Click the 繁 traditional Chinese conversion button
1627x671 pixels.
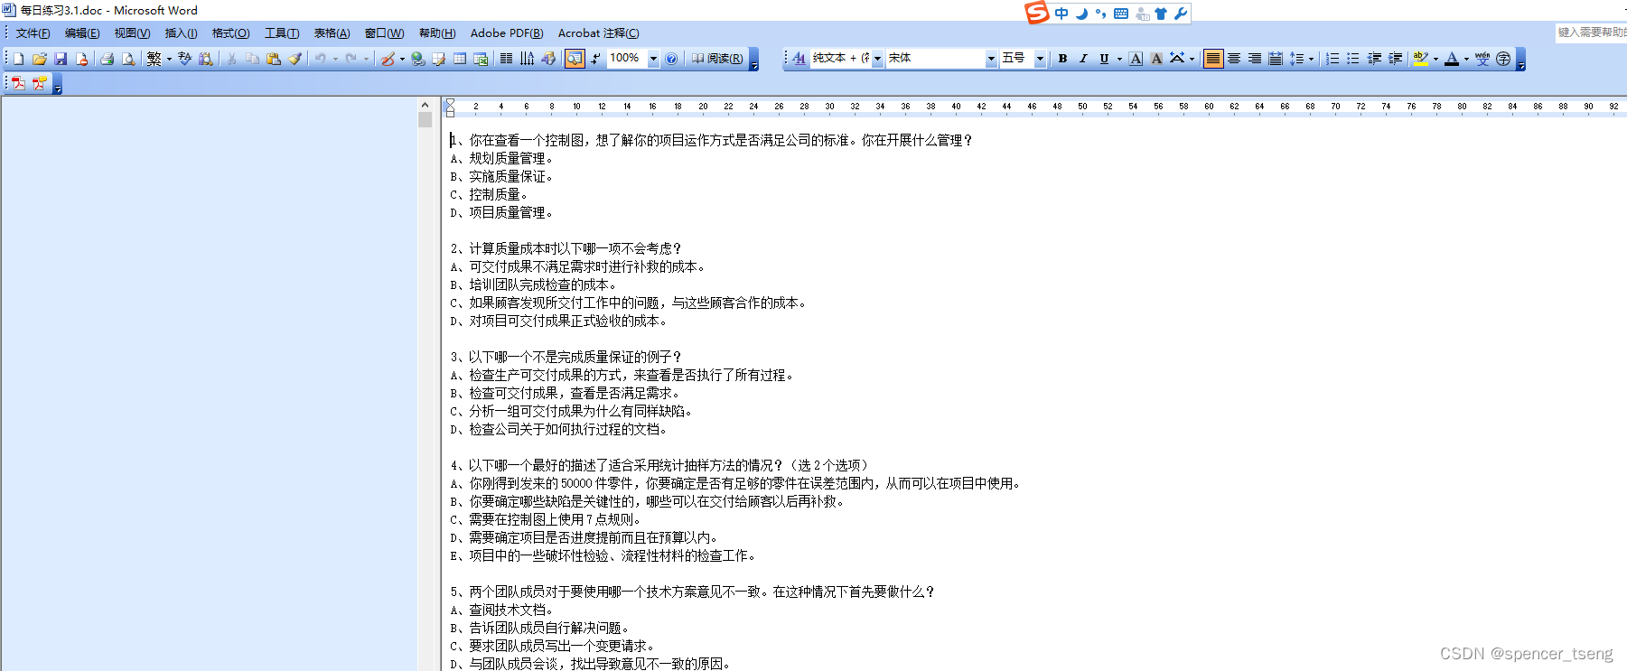[154, 59]
